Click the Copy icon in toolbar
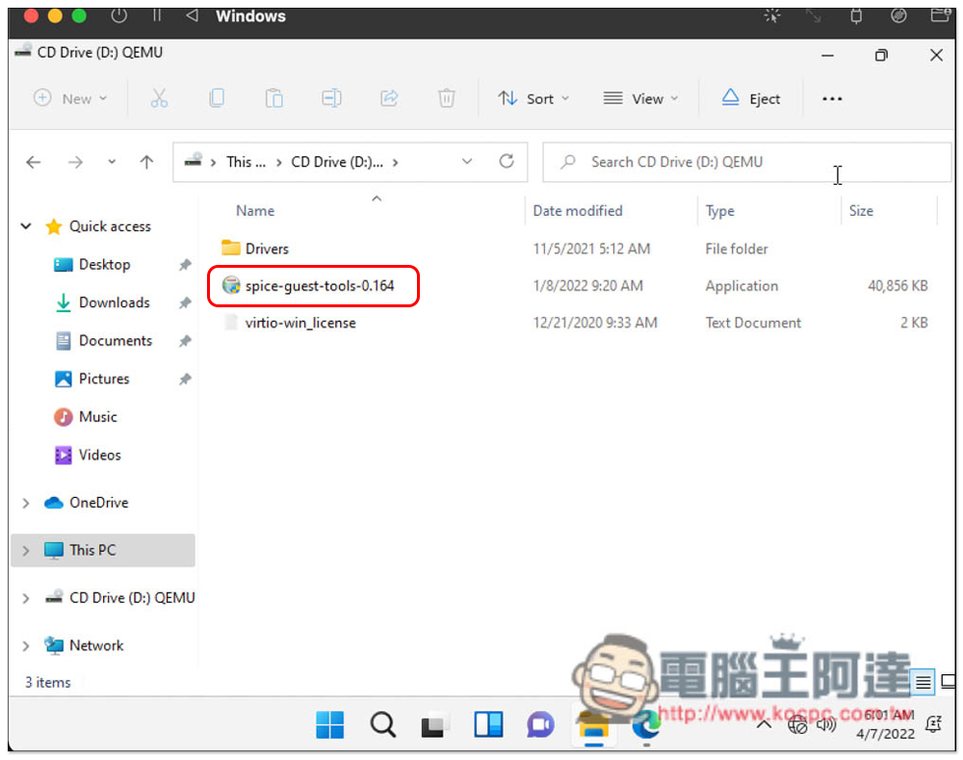 coord(216,98)
